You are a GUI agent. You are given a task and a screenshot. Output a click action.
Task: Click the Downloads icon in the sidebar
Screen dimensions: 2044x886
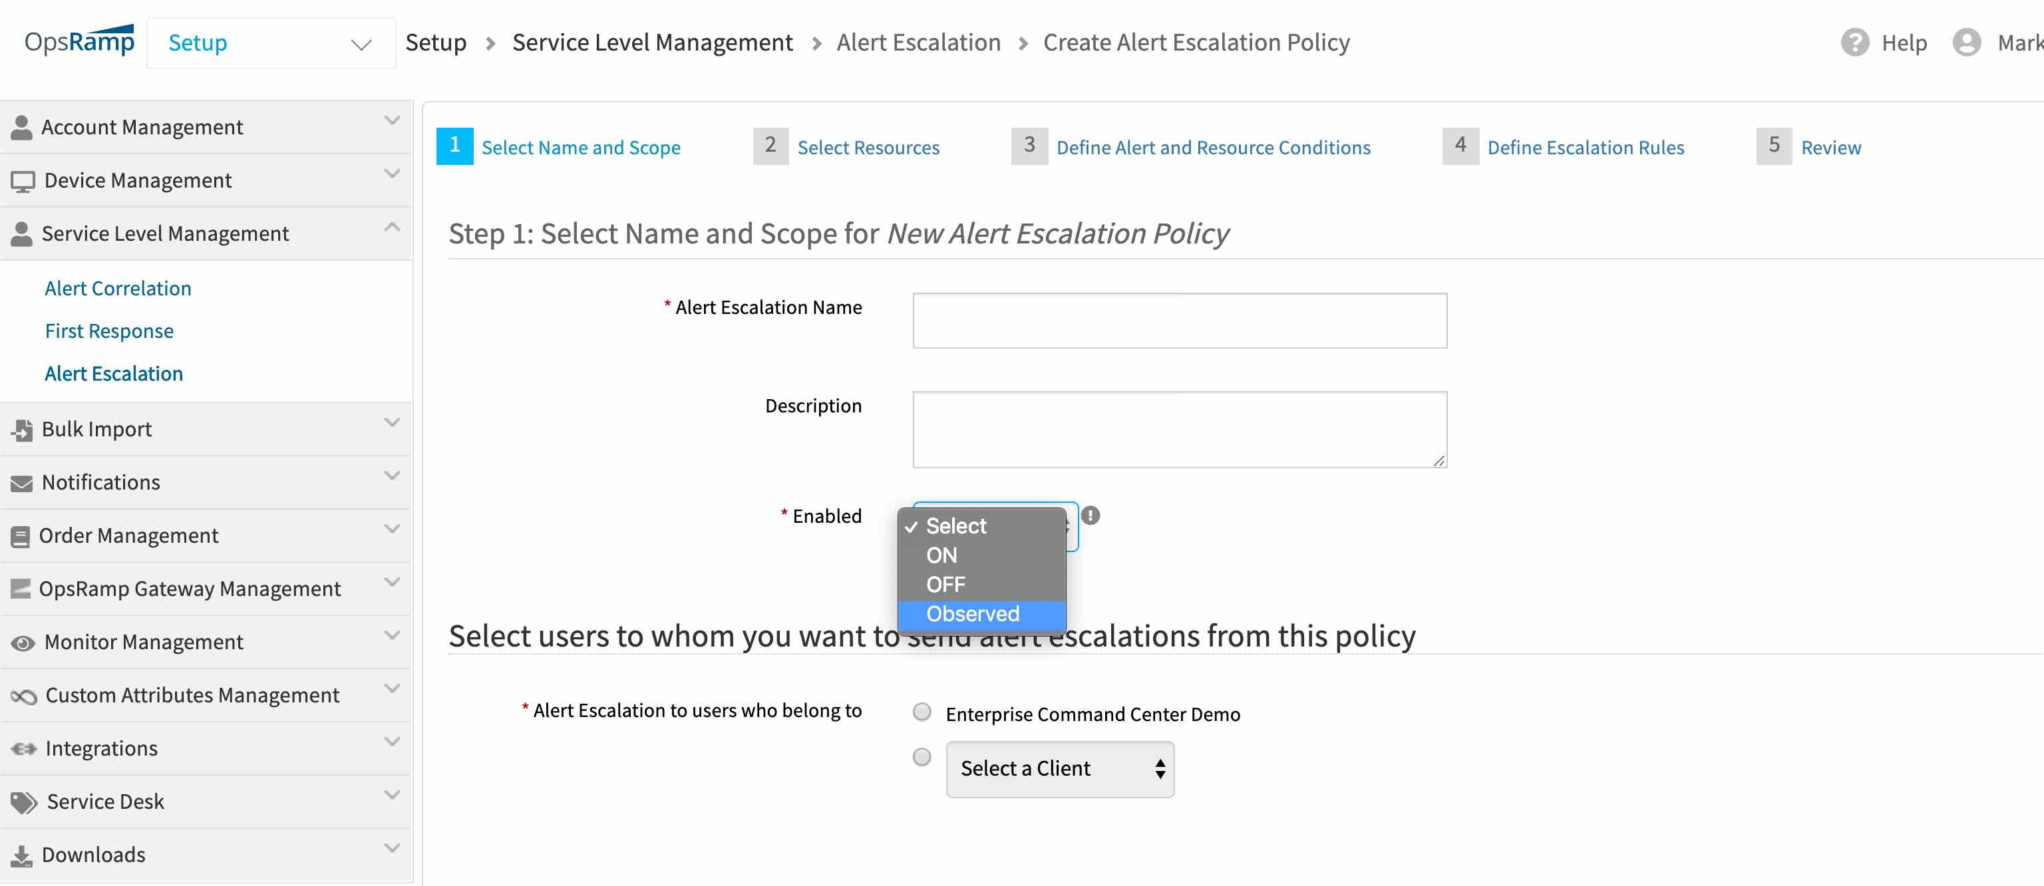[x=21, y=853]
